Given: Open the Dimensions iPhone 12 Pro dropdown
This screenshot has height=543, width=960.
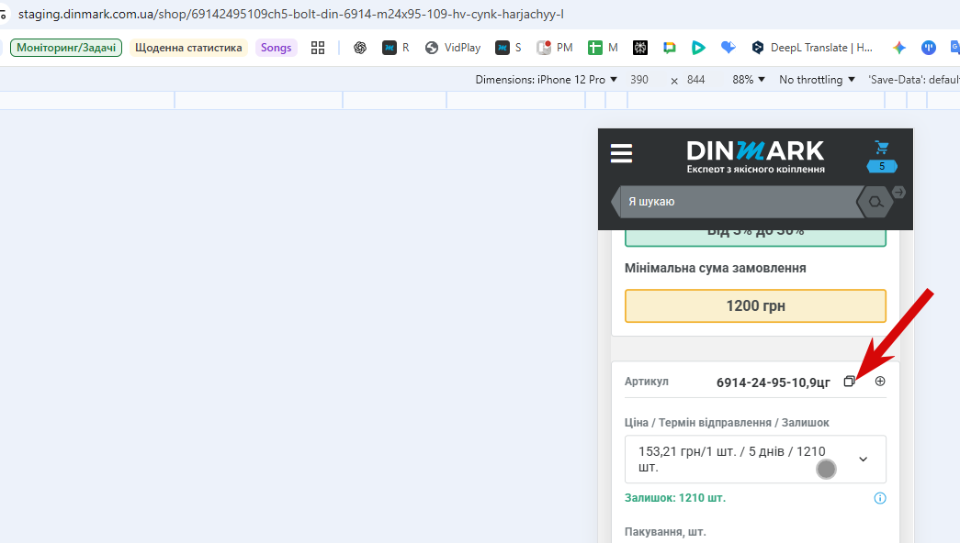Looking at the screenshot, I should pos(546,80).
